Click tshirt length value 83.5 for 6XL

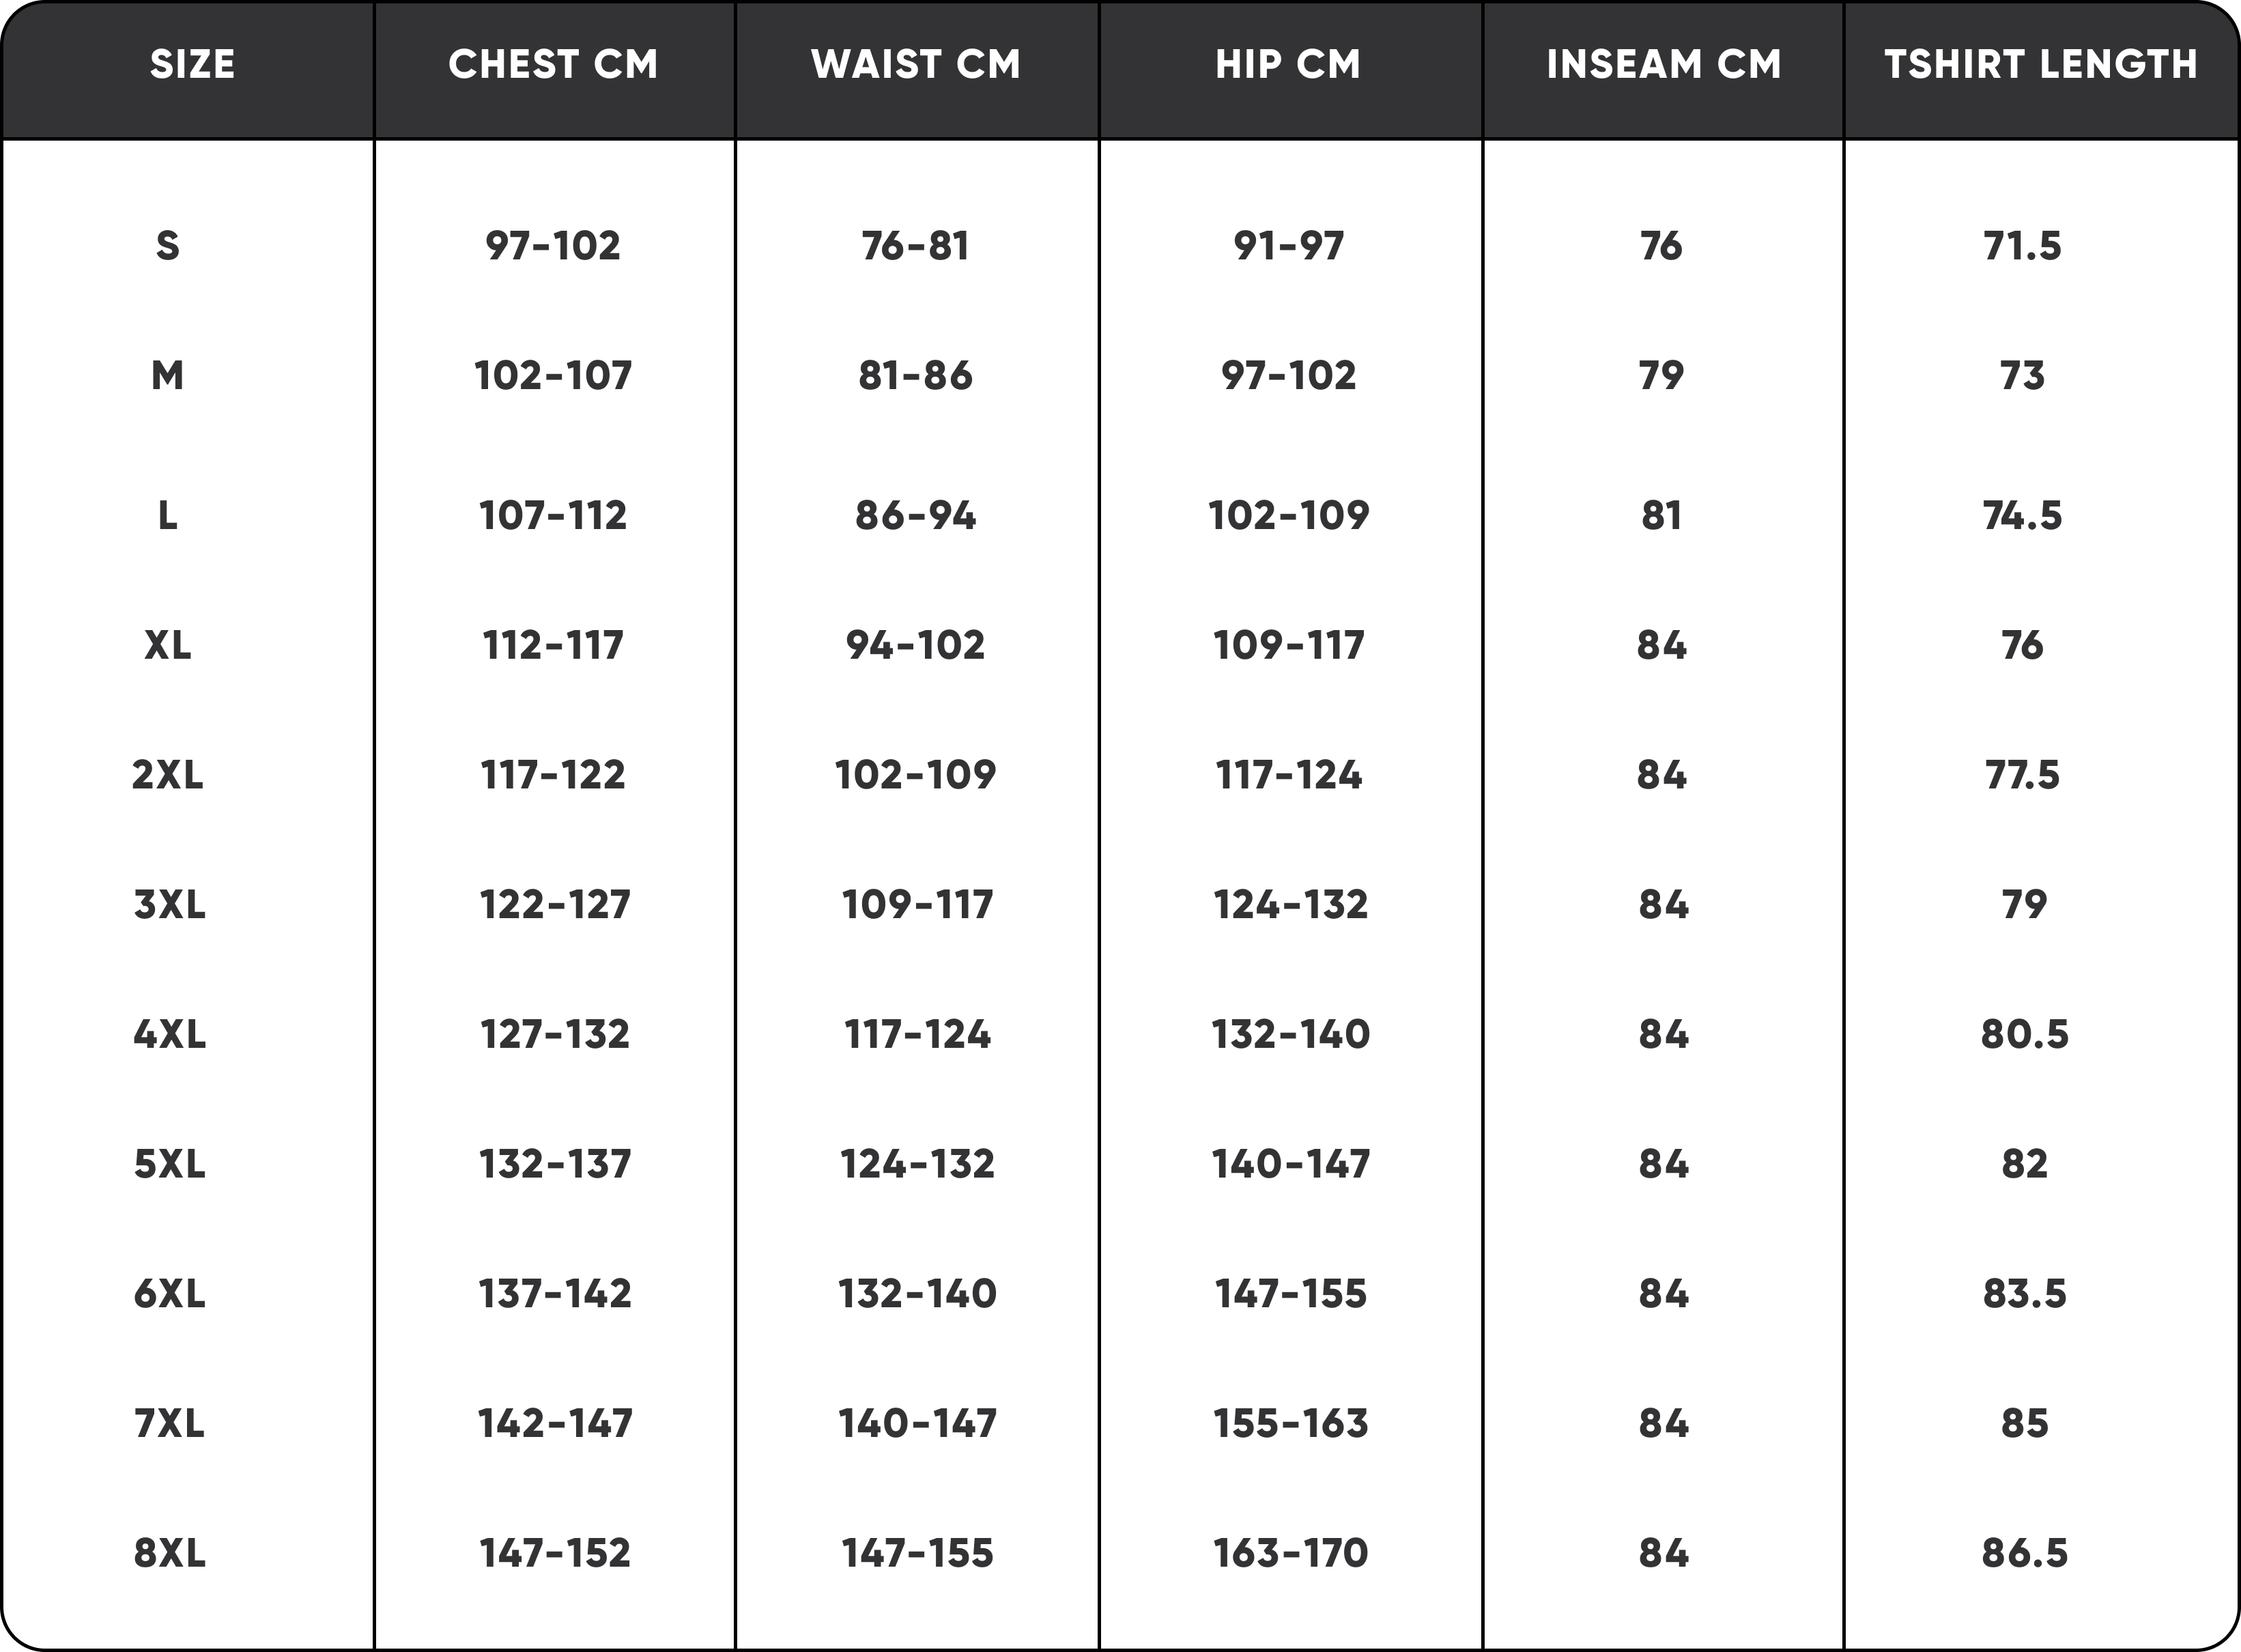pyautogui.click(x=2024, y=1294)
